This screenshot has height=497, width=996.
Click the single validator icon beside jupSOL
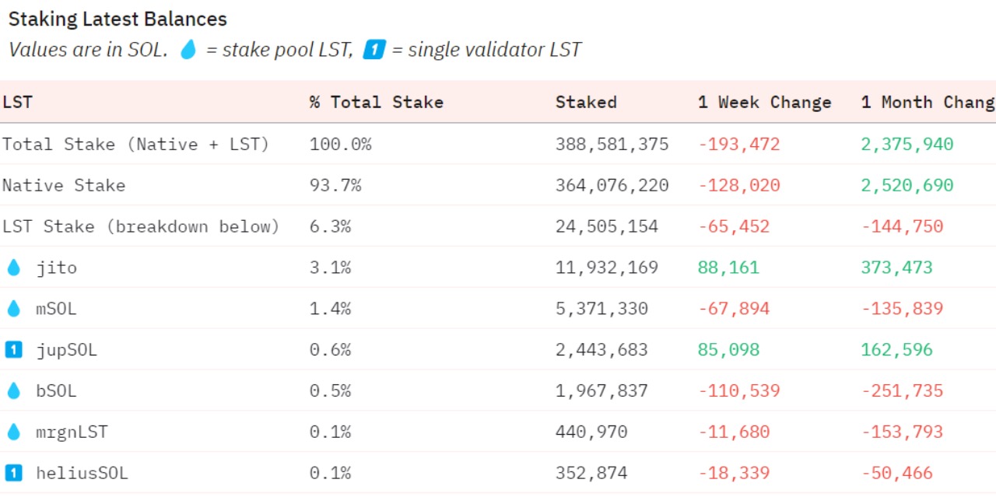tap(13, 350)
